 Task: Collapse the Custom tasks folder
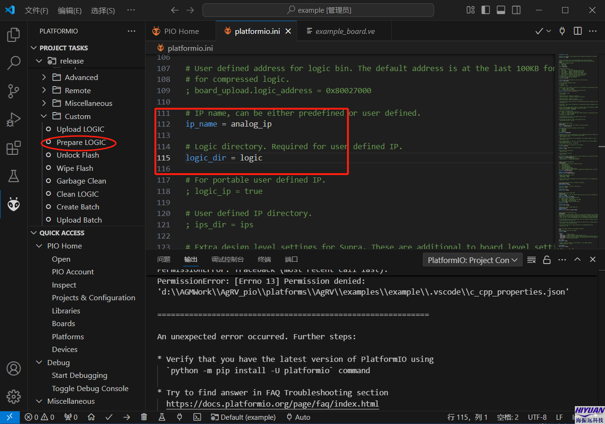point(44,116)
